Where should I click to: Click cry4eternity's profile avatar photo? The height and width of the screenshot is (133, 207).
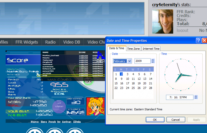click(163, 21)
